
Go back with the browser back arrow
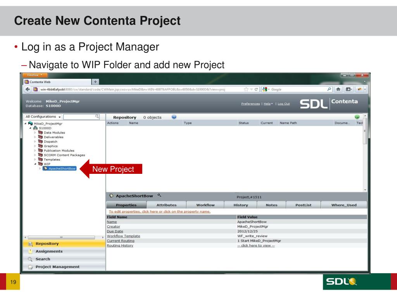(x=28, y=89)
